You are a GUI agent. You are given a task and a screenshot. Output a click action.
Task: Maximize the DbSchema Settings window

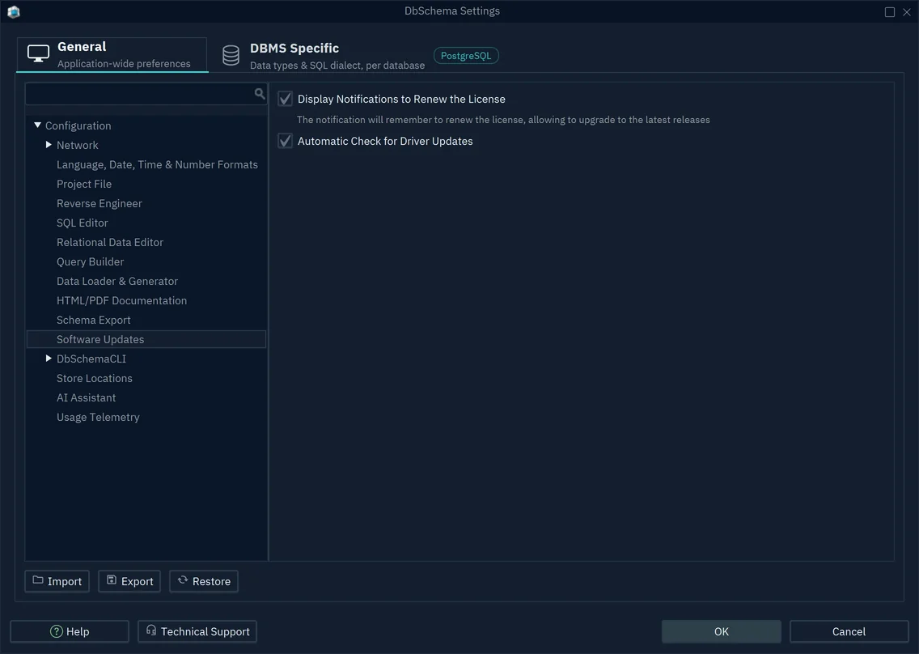pyautogui.click(x=890, y=11)
